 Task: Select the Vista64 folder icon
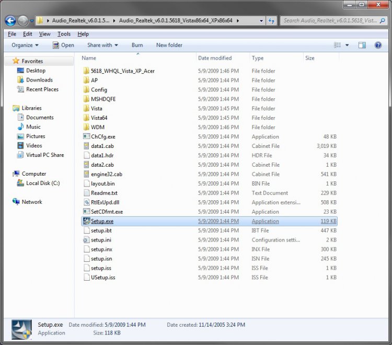pyautogui.click(x=86, y=118)
